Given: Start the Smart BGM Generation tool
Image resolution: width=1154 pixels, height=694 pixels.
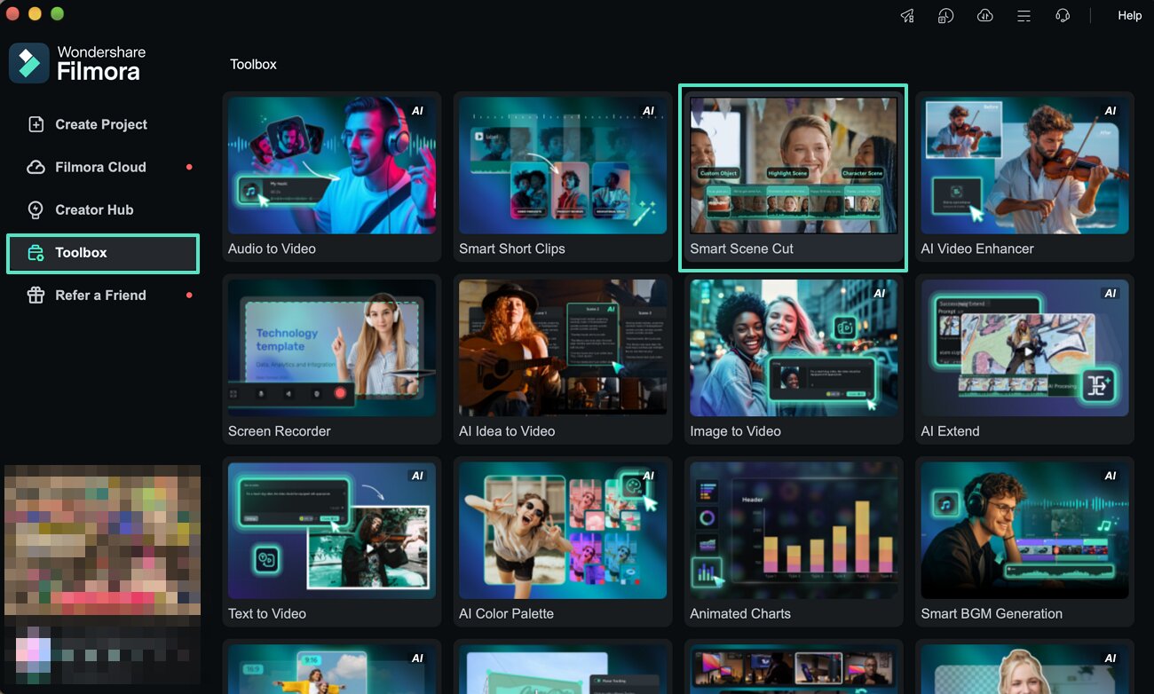Looking at the screenshot, I should click(1024, 542).
